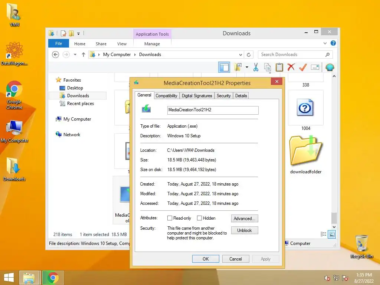380x285 pixels.
Task: Toggle the navigation pane layout icon
Action: [224, 67]
